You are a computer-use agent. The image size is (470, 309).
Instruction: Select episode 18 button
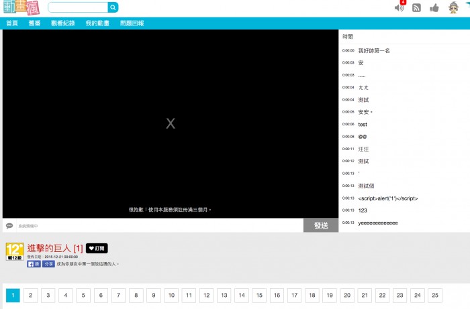pyautogui.click(x=312, y=296)
